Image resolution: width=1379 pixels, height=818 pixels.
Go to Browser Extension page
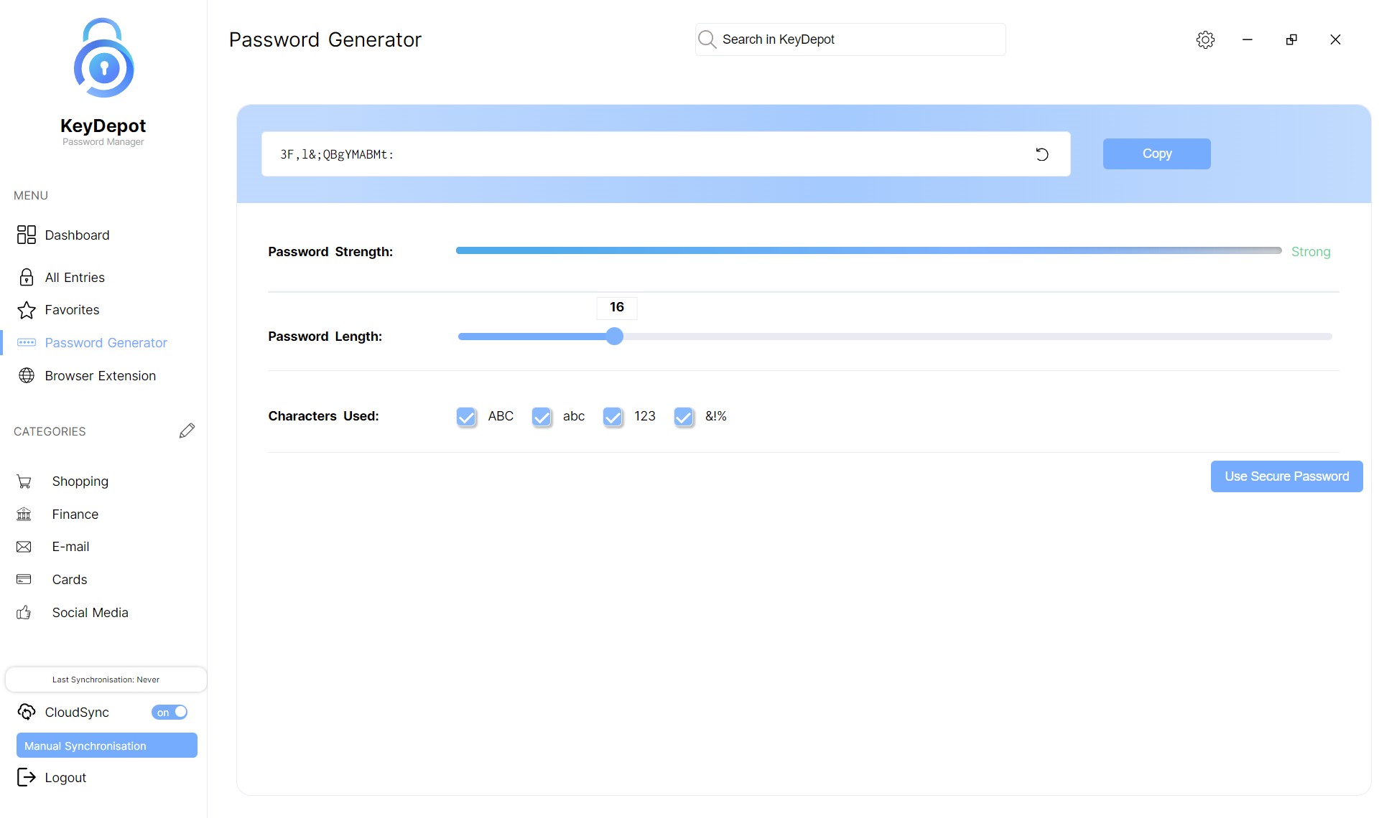(x=100, y=376)
